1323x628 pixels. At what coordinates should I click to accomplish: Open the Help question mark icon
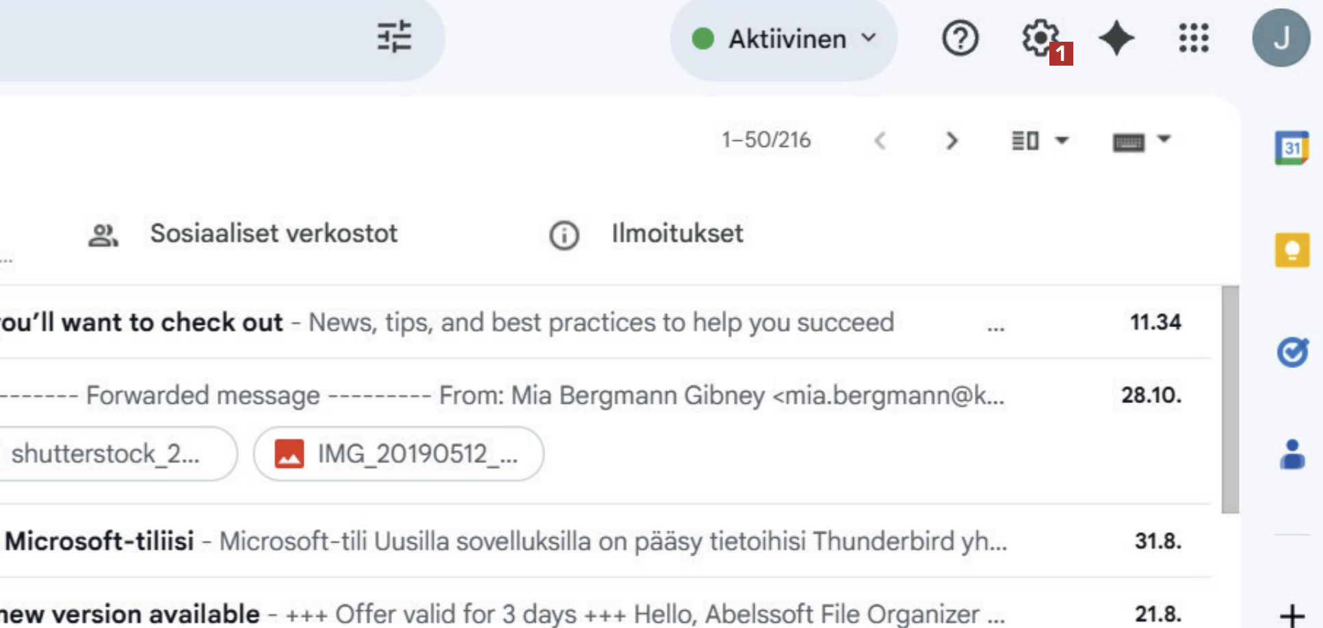pyautogui.click(x=960, y=38)
